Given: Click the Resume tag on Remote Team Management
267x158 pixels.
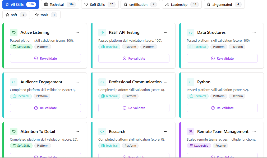Looking at the screenshot, I should tap(220, 146).
